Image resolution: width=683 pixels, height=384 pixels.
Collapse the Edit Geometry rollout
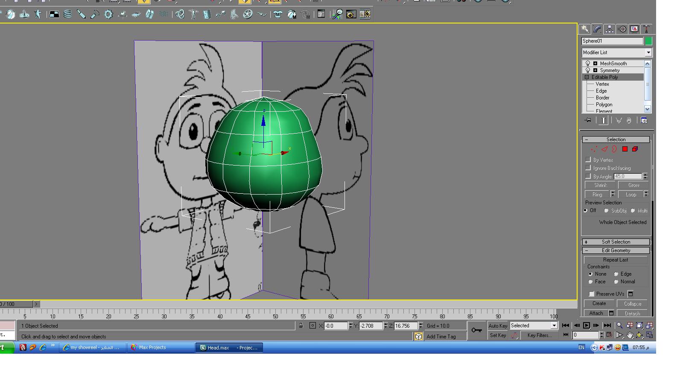[x=616, y=250]
